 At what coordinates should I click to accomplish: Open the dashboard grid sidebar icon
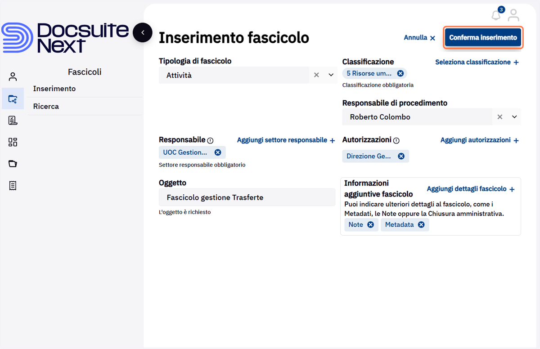[13, 142]
